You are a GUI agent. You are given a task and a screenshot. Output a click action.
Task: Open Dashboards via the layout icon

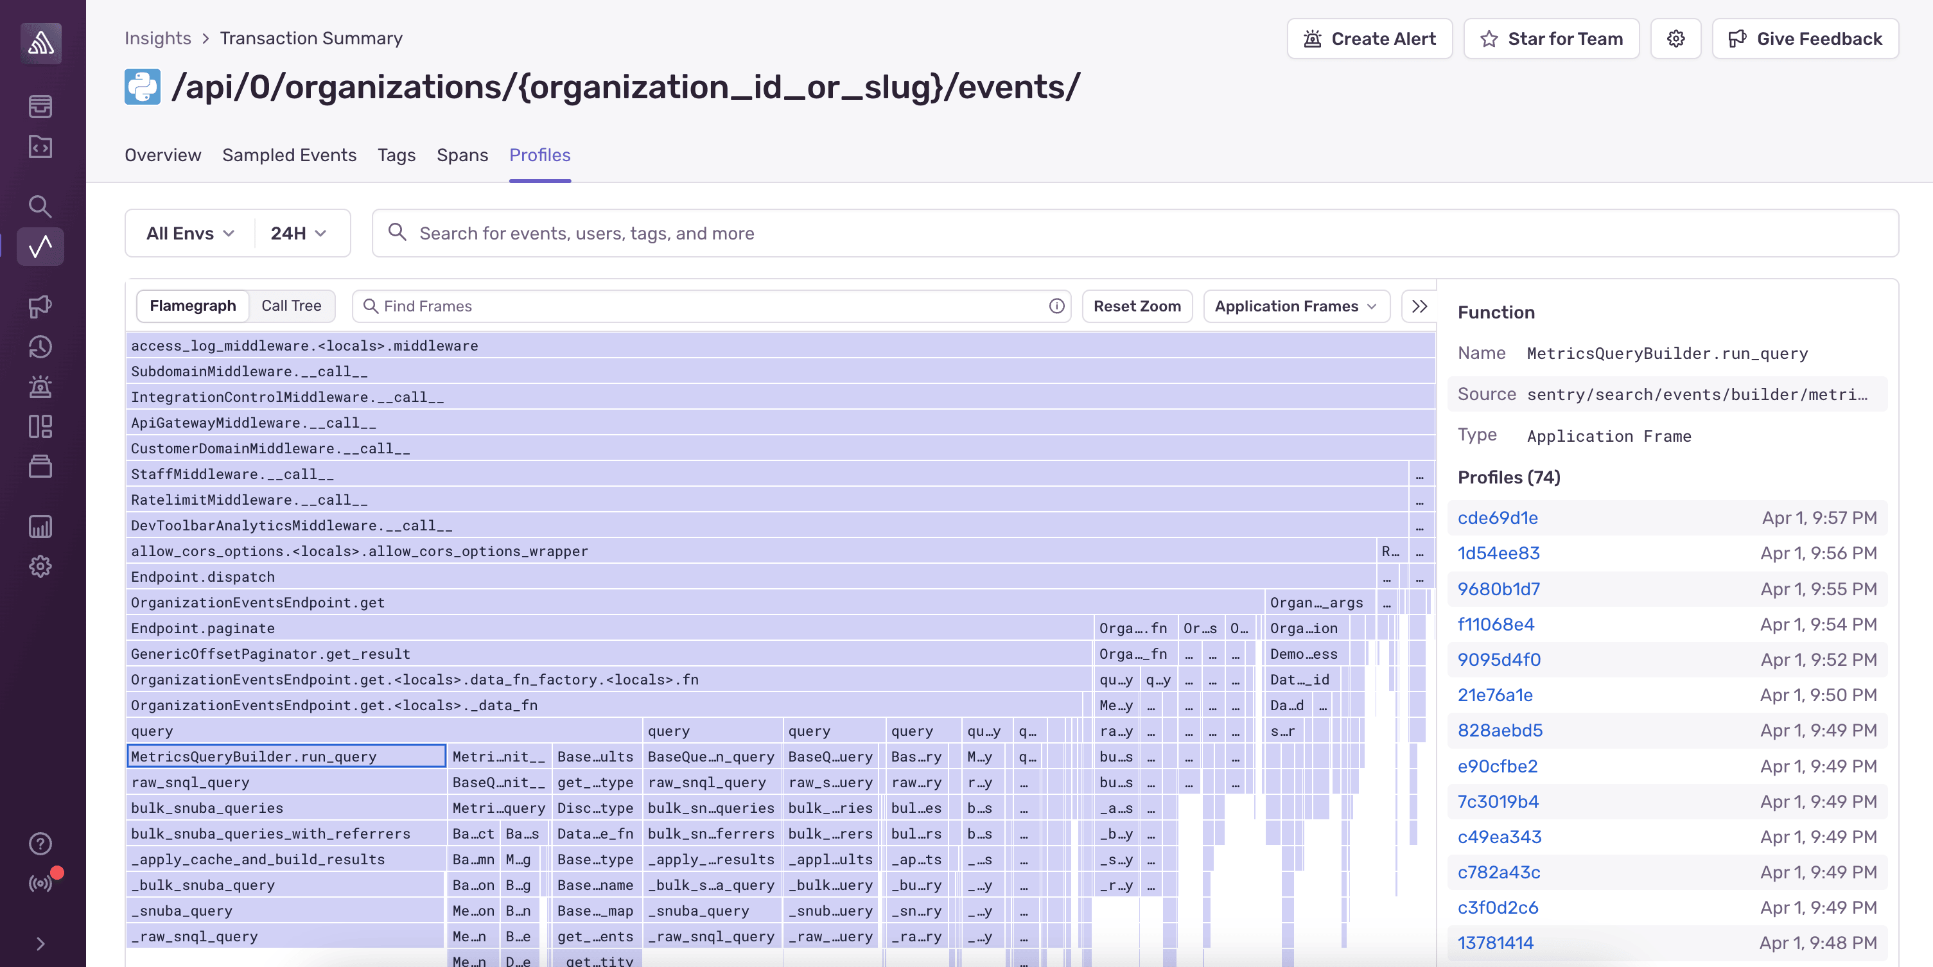tap(40, 427)
